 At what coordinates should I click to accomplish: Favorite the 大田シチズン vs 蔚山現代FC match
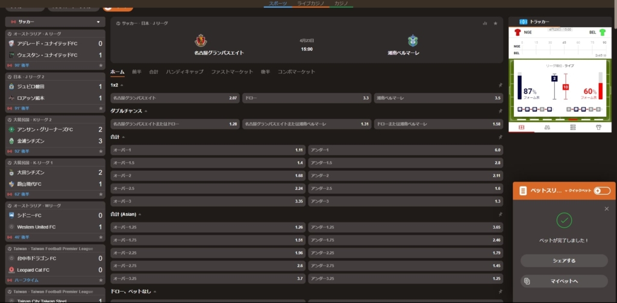[101, 195]
